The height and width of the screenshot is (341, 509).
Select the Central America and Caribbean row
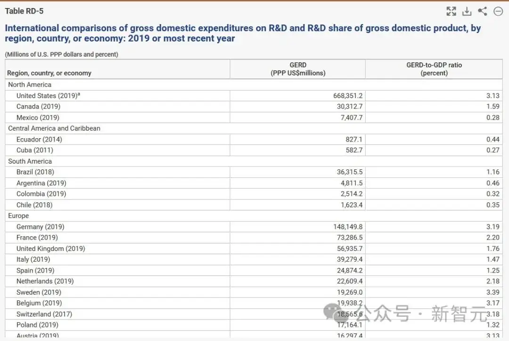pyautogui.click(x=254, y=128)
